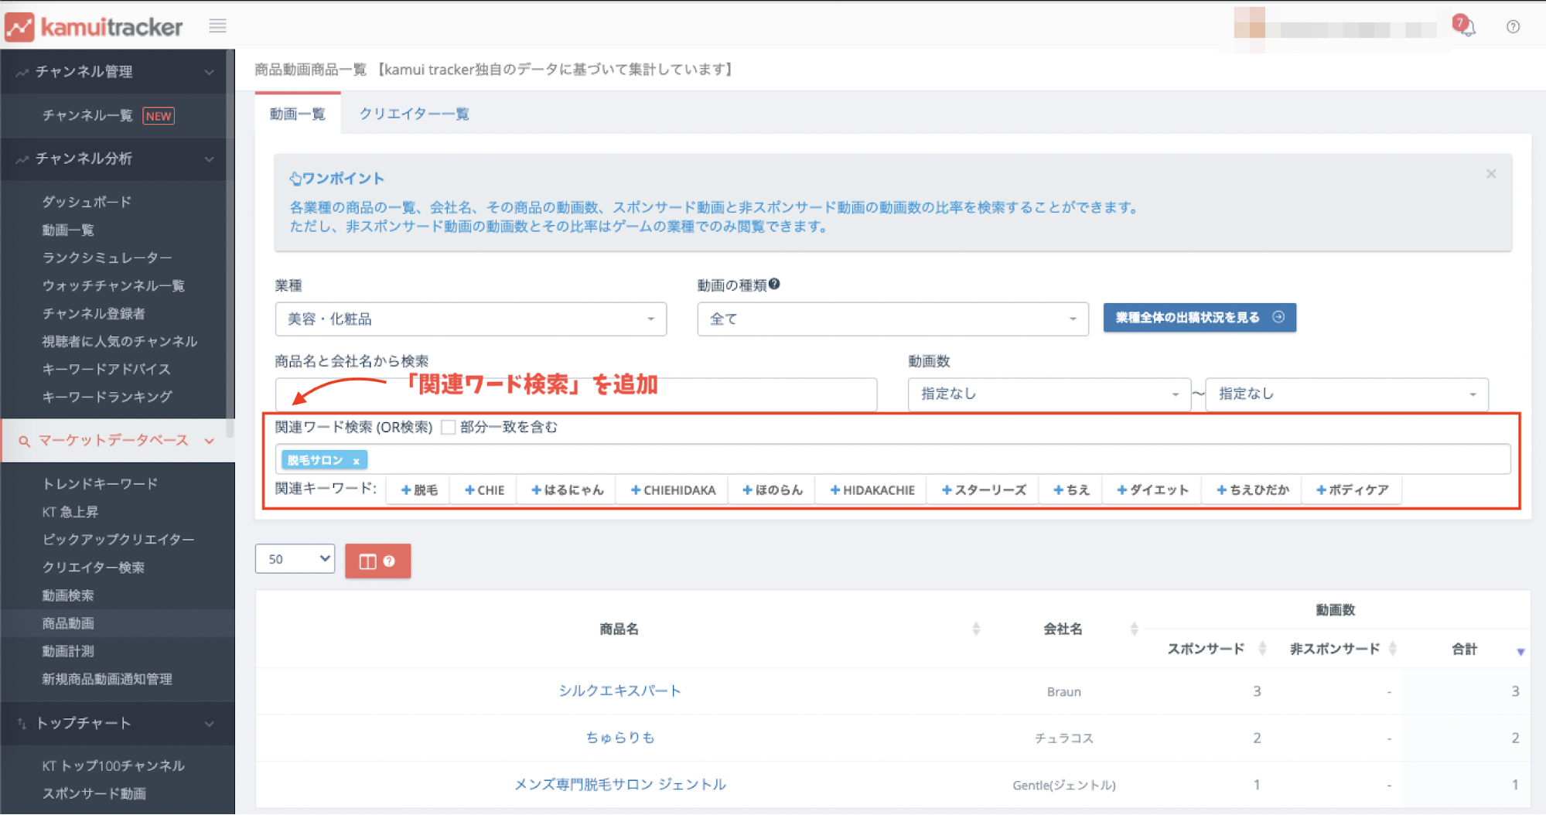Open 商品動画 in sidebar
The image size is (1546, 815).
(68, 623)
